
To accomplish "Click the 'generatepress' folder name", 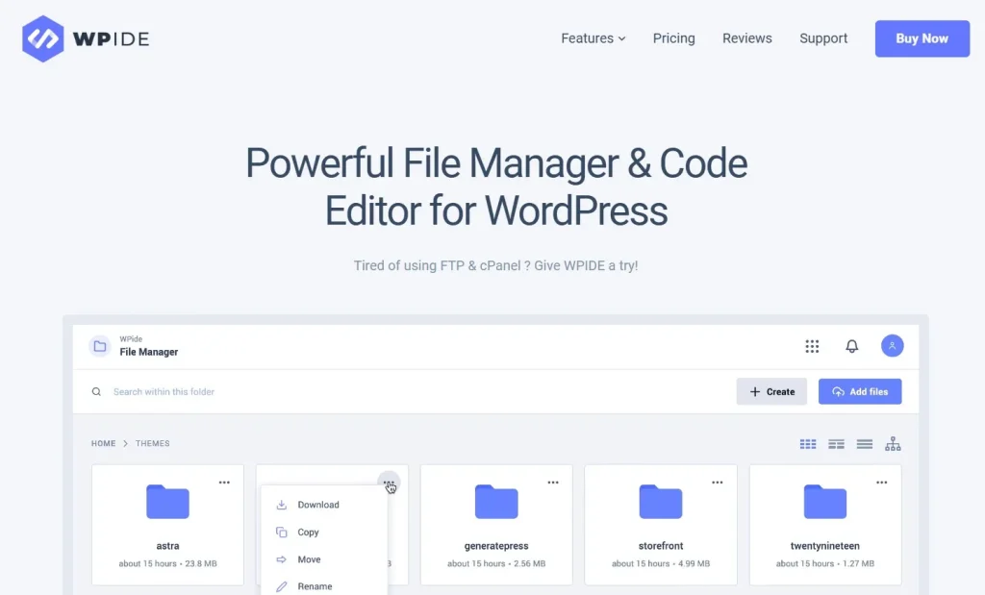I will coord(496,546).
